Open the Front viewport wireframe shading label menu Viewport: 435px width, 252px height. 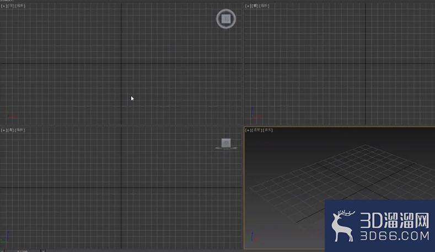pyautogui.click(x=264, y=6)
